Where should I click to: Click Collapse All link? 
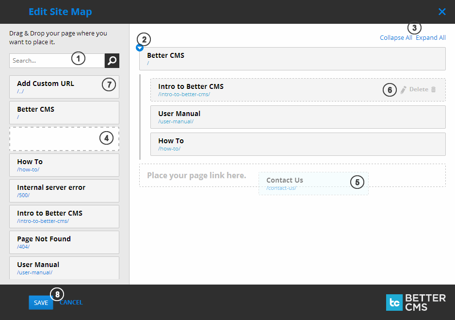396,38
